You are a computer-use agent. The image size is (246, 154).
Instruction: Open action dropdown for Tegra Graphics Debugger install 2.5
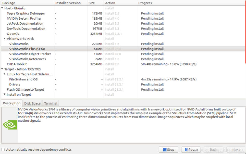click(112, 13)
